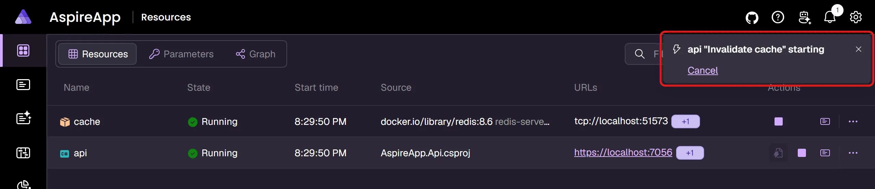Stop the cache resource
The width and height of the screenshot is (875, 189).
point(779,121)
